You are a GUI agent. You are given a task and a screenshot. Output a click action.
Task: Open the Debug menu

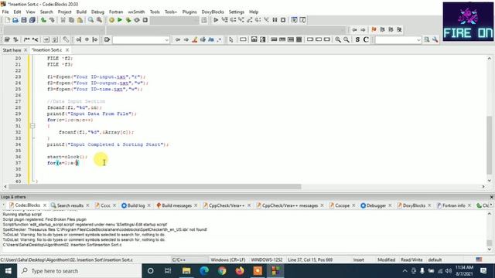98,12
